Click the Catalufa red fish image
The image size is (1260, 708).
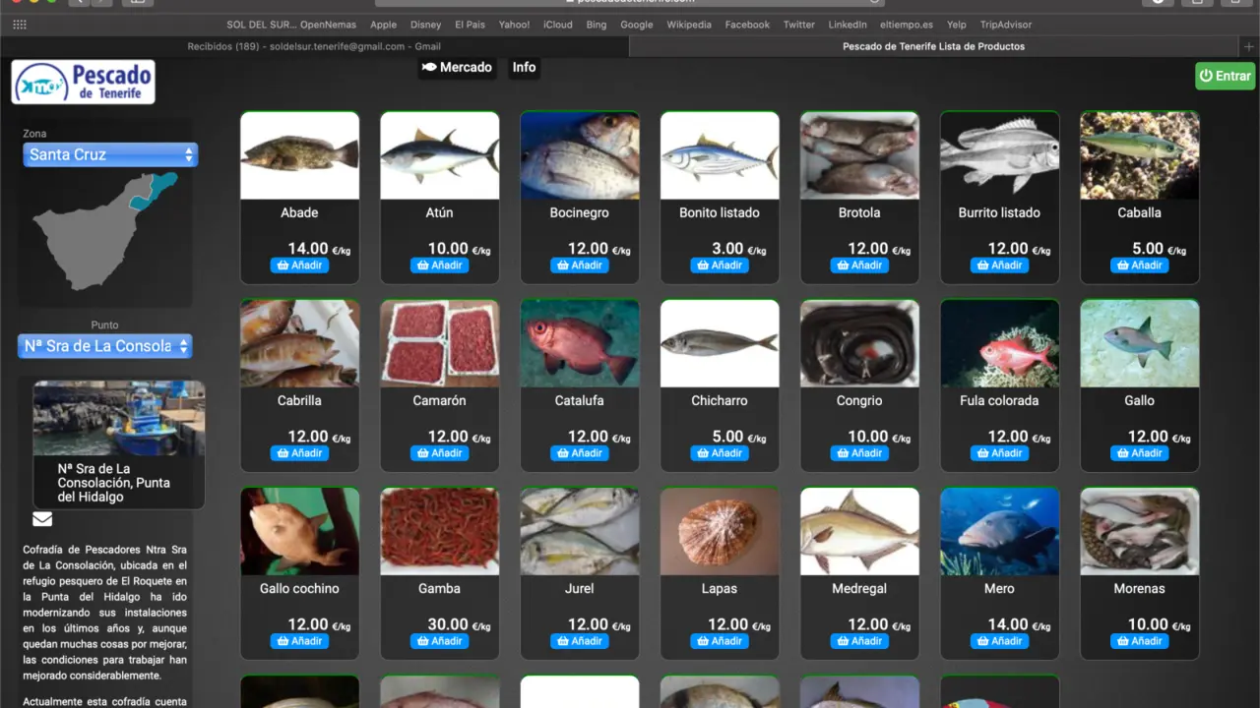click(579, 343)
